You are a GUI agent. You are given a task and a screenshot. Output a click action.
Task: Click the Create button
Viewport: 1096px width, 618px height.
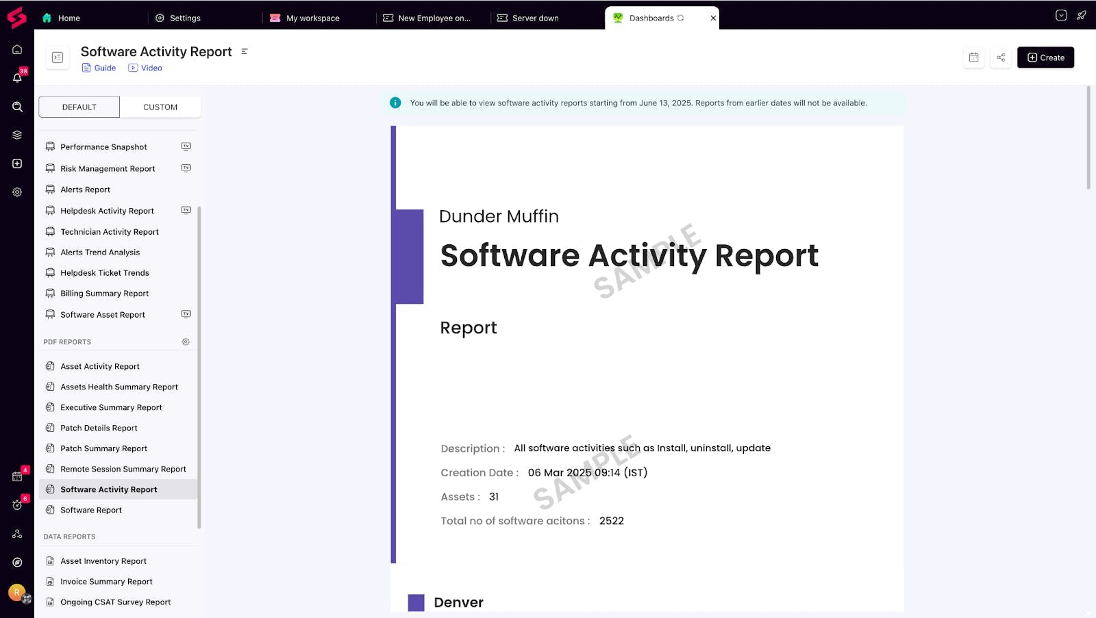point(1045,57)
